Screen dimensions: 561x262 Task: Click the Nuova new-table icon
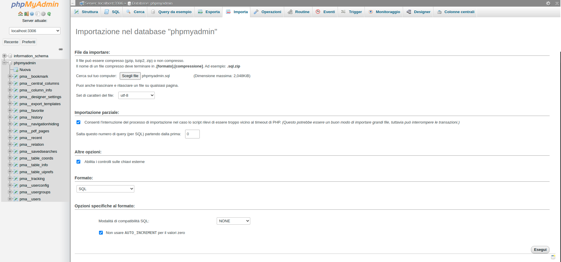coord(16,70)
